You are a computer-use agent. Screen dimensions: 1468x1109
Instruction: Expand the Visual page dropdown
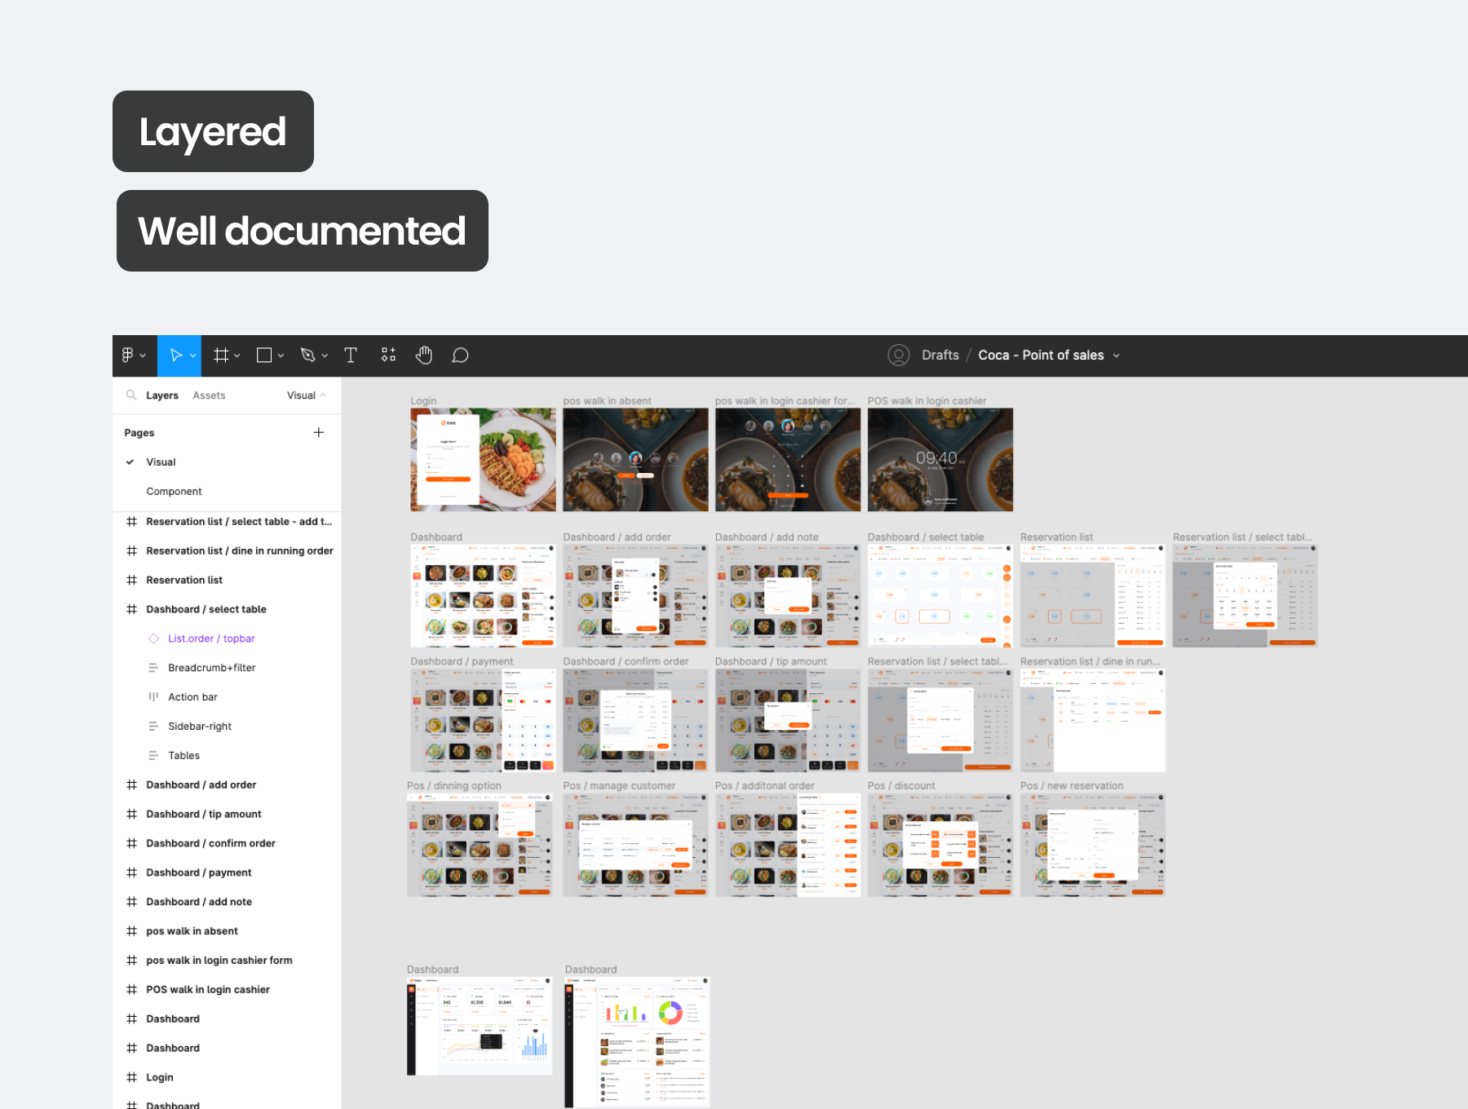tap(307, 395)
